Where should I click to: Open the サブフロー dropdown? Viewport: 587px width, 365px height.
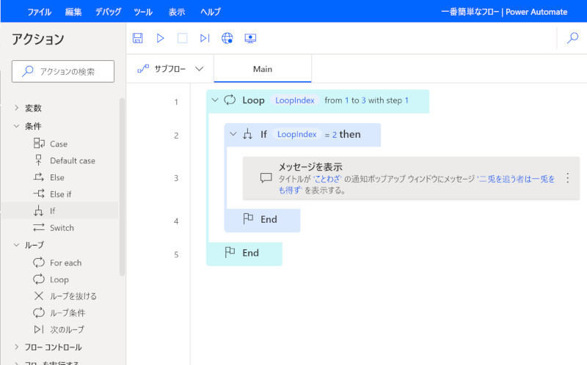(170, 69)
